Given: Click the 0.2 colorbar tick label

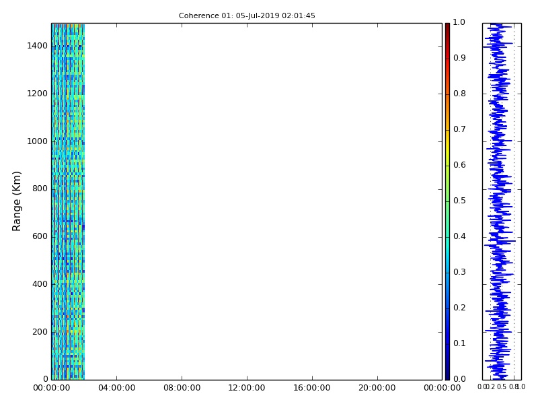Looking at the screenshot, I should [x=459, y=308].
